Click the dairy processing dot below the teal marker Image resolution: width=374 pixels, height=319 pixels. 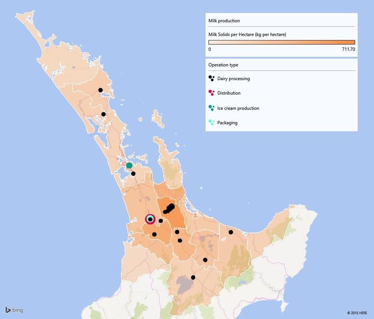pos(133,174)
